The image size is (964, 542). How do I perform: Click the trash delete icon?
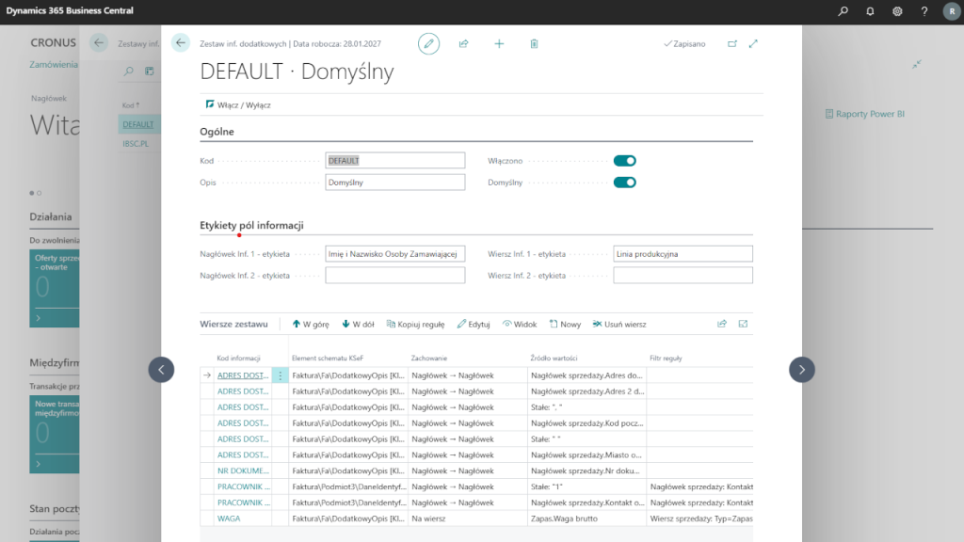pyautogui.click(x=534, y=43)
